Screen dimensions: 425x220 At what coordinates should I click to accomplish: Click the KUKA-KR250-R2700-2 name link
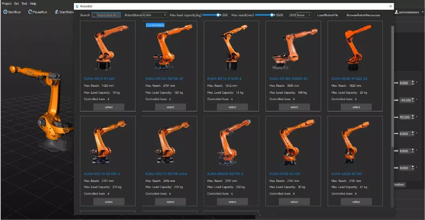225,174
